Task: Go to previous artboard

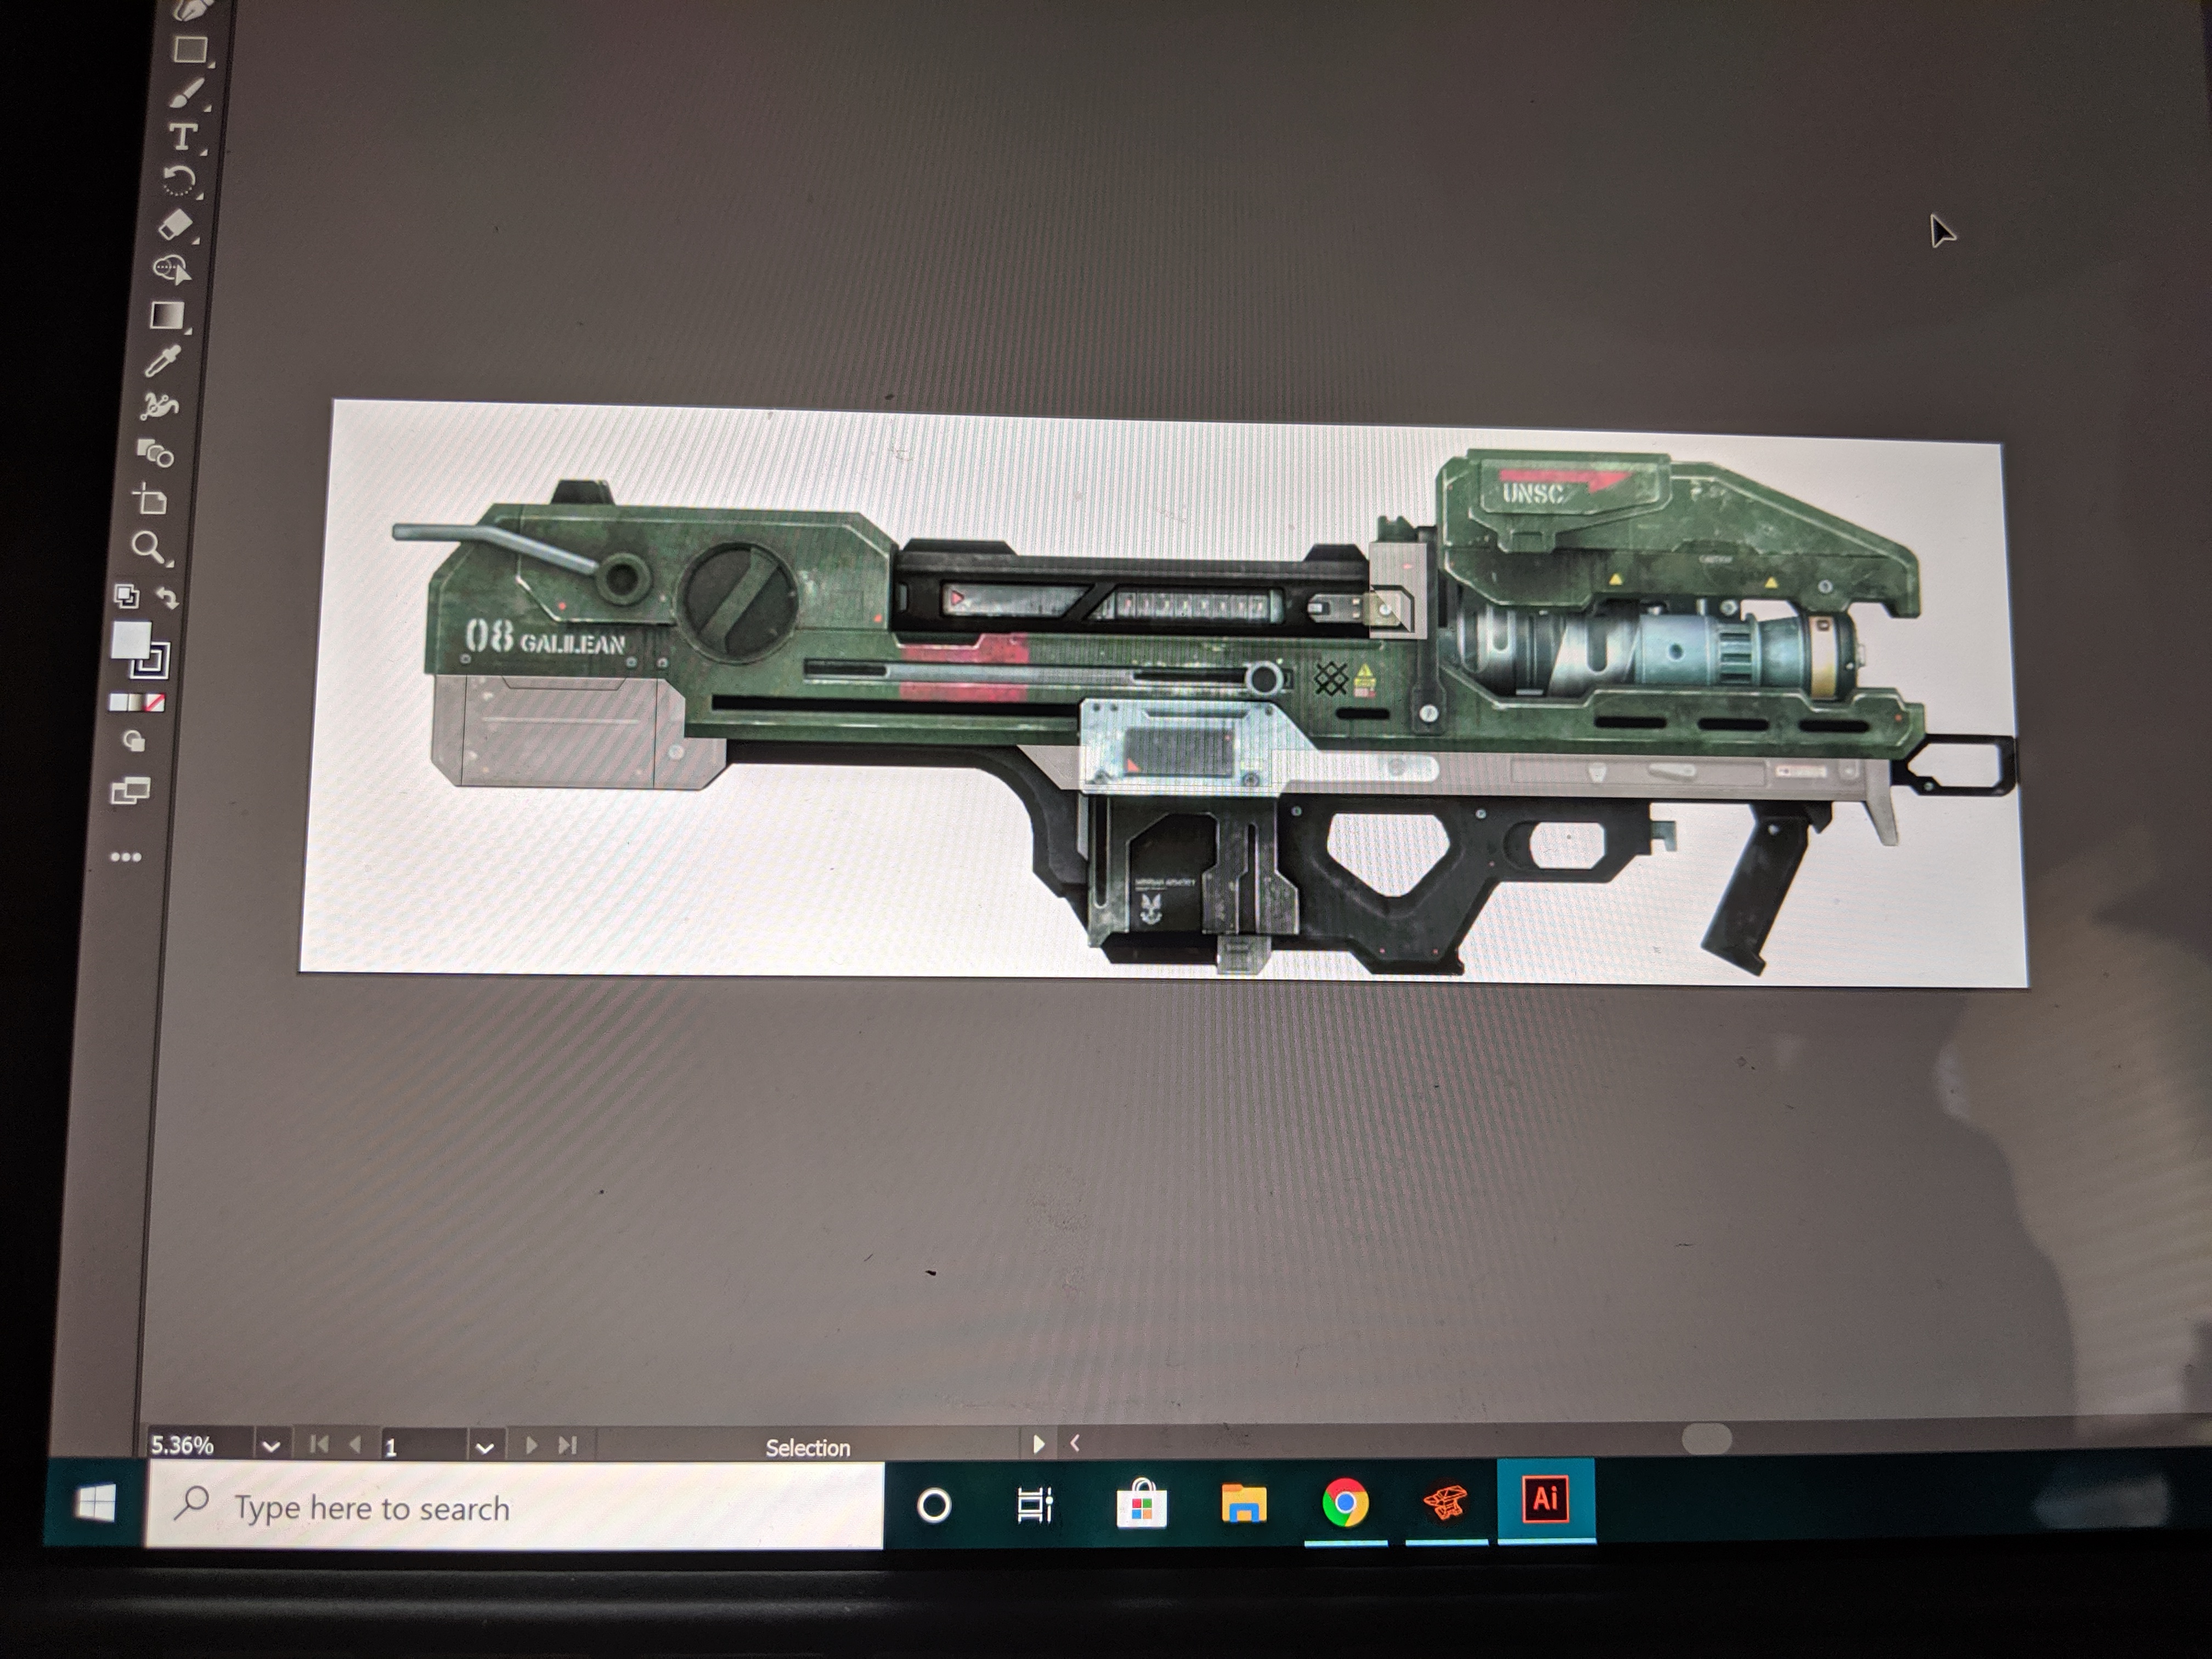Action: click(354, 1444)
